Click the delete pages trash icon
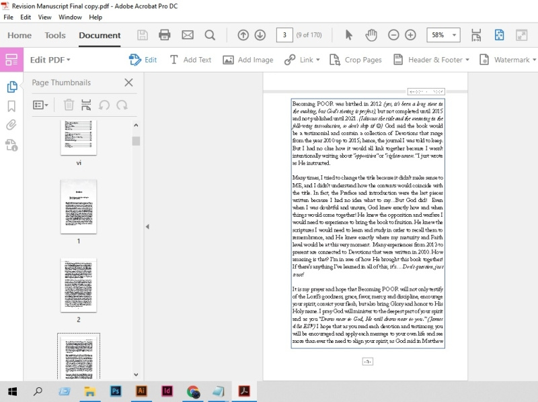 tap(69, 104)
